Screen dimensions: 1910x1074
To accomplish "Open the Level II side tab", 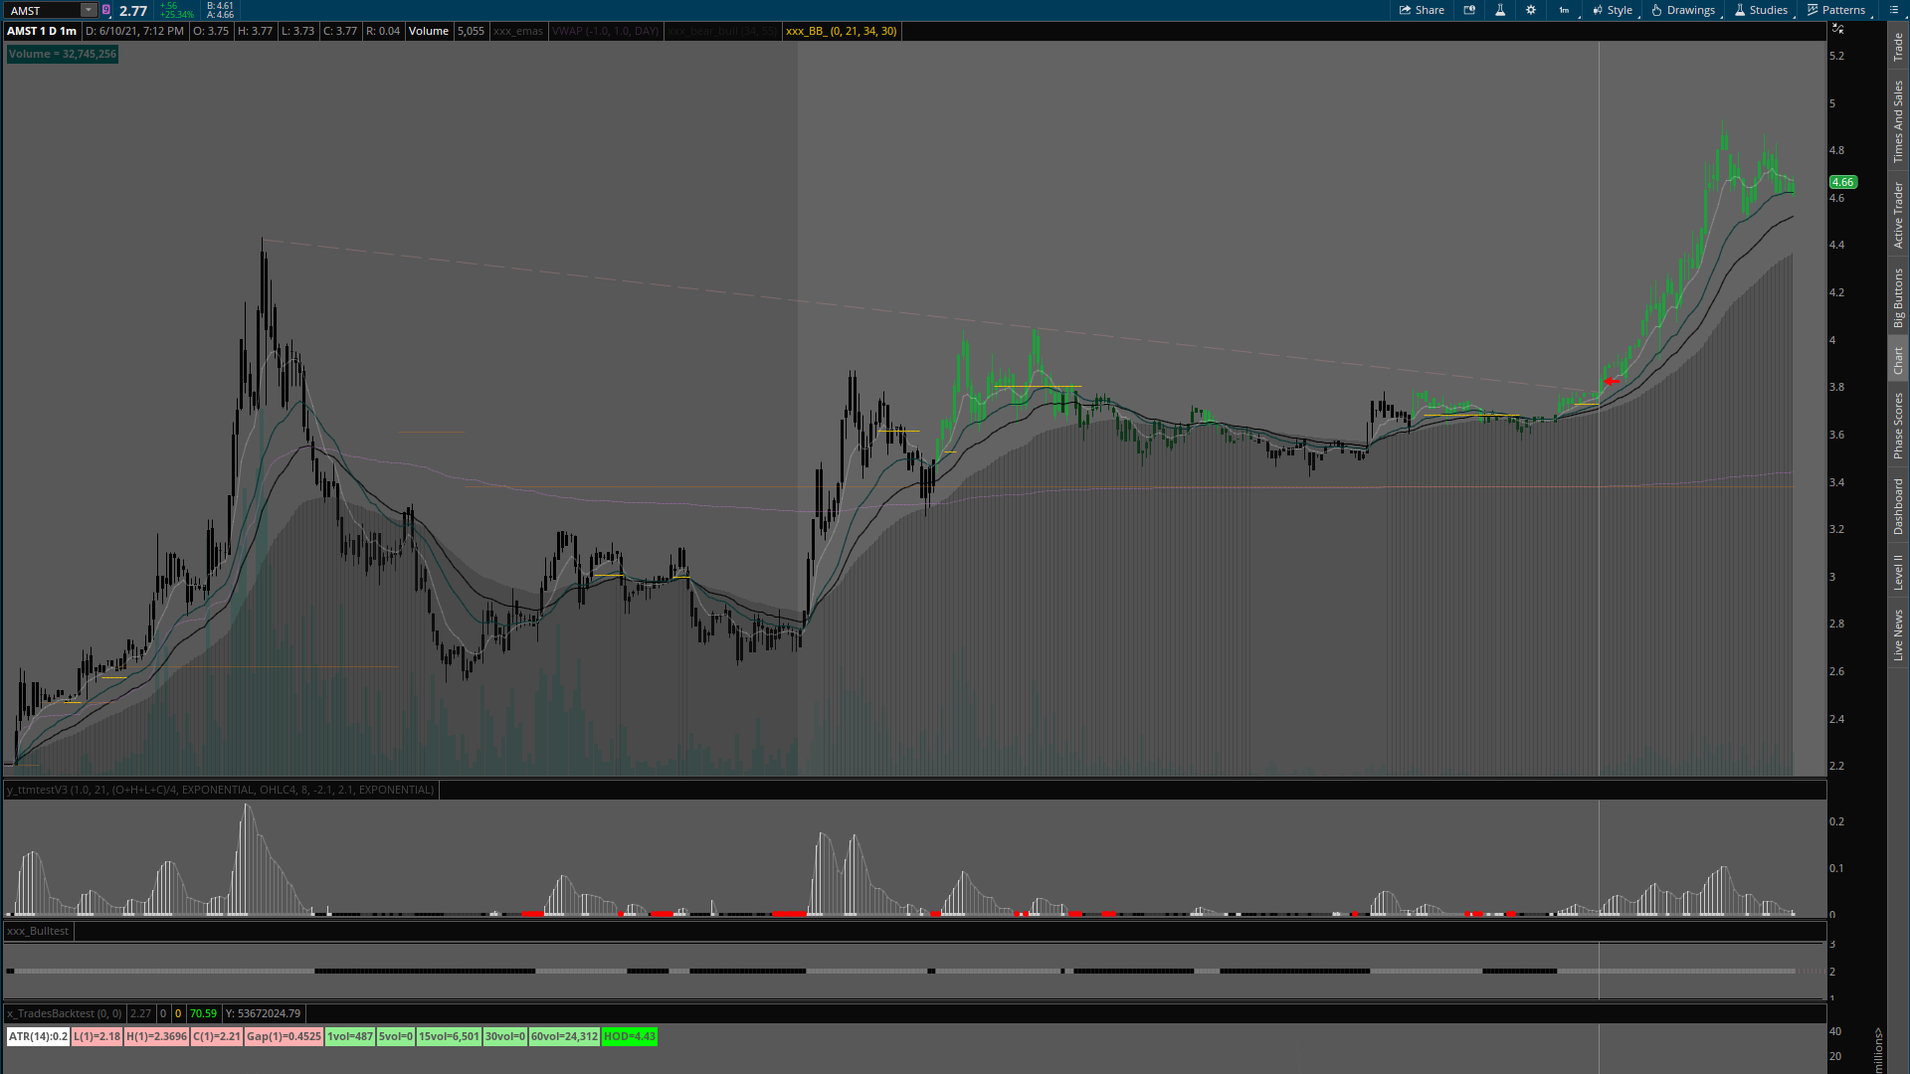I will click(1898, 573).
